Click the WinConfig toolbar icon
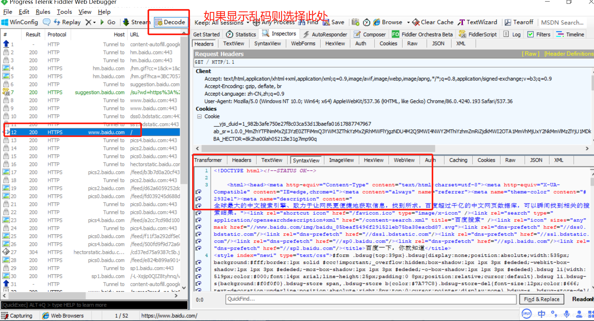 coord(19,22)
